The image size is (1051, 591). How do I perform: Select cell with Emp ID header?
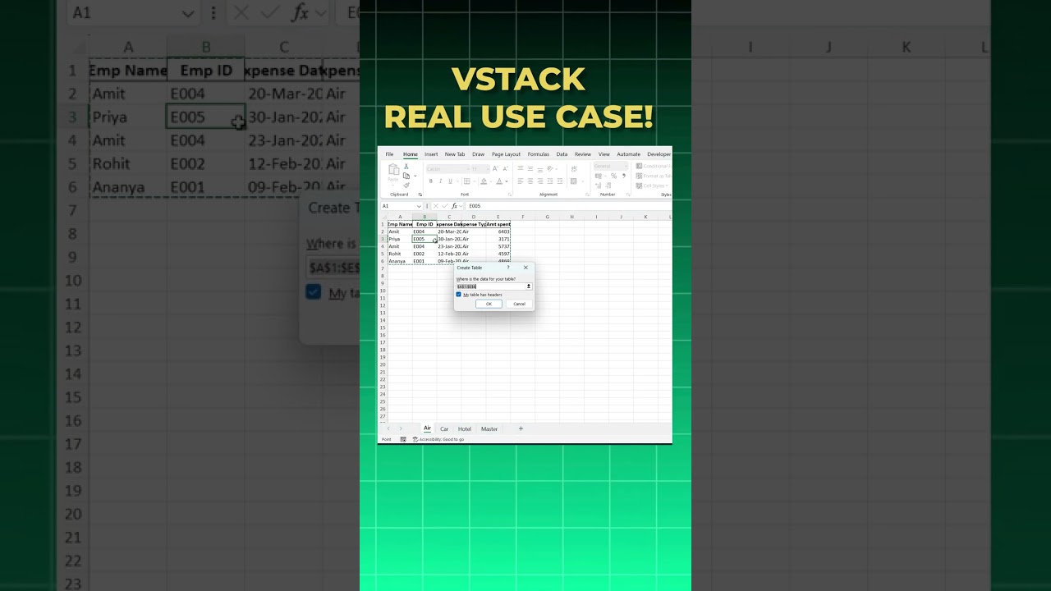click(x=425, y=224)
